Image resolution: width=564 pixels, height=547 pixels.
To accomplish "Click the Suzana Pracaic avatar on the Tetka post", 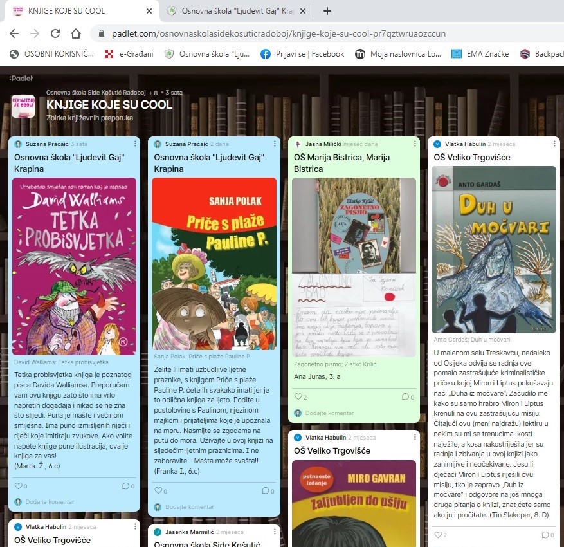I will (18, 144).
